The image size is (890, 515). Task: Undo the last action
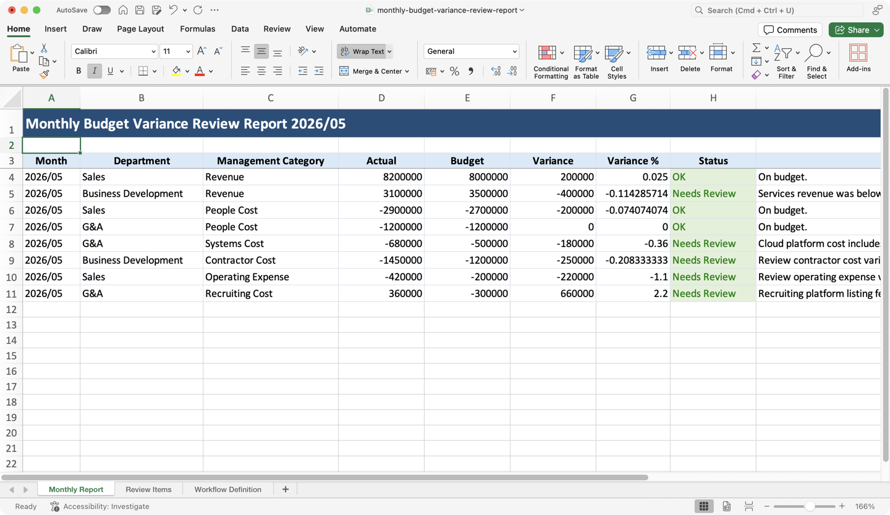pyautogui.click(x=173, y=10)
